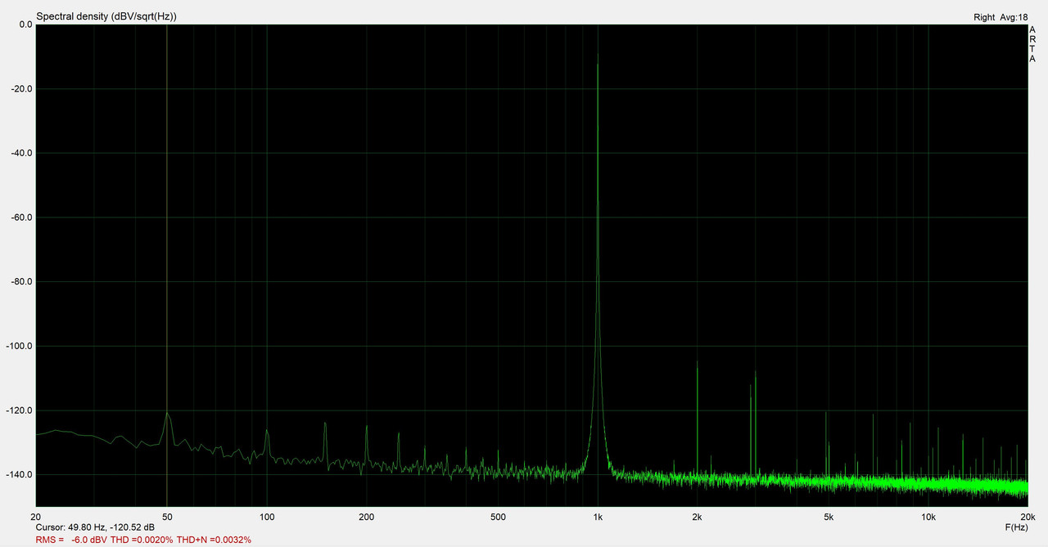Click the 'Spectral density (dBV/sqrt(Hz))' title
1048x547 pixels.
[x=106, y=16]
